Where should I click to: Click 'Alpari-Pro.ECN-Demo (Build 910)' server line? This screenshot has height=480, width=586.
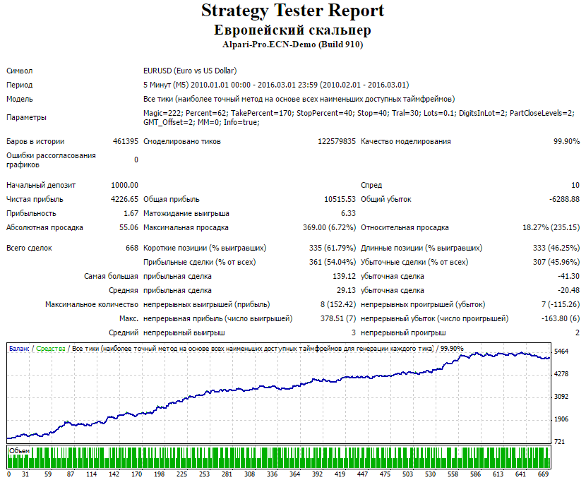[x=292, y=44]
